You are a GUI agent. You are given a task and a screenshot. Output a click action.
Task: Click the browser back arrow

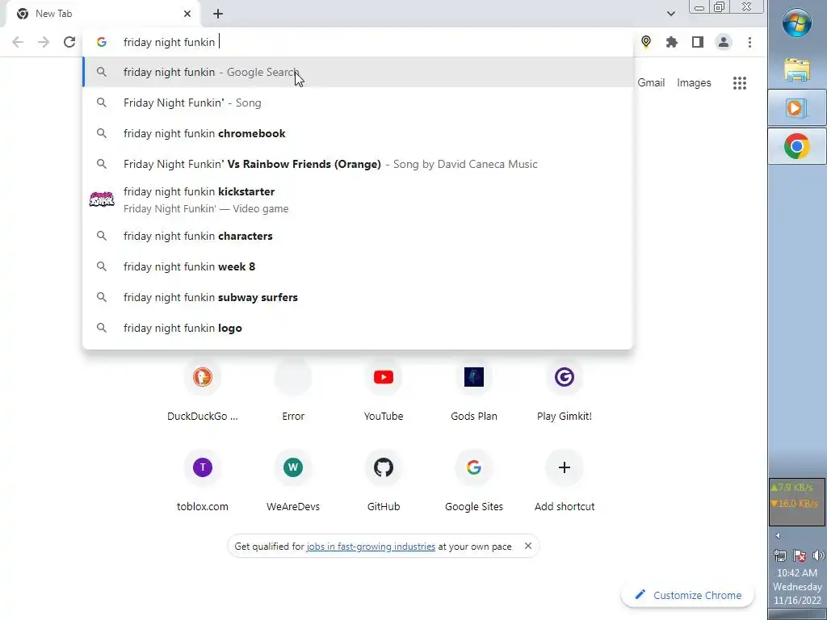(18, 42)
